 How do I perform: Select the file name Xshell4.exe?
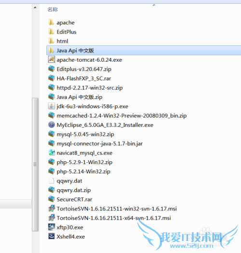point(70,237)
